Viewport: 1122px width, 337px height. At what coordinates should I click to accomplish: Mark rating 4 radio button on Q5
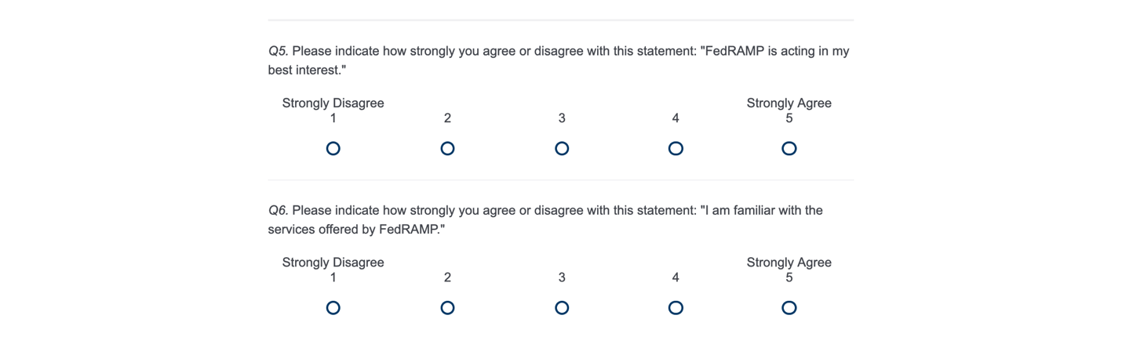click(x=676, y=148)
